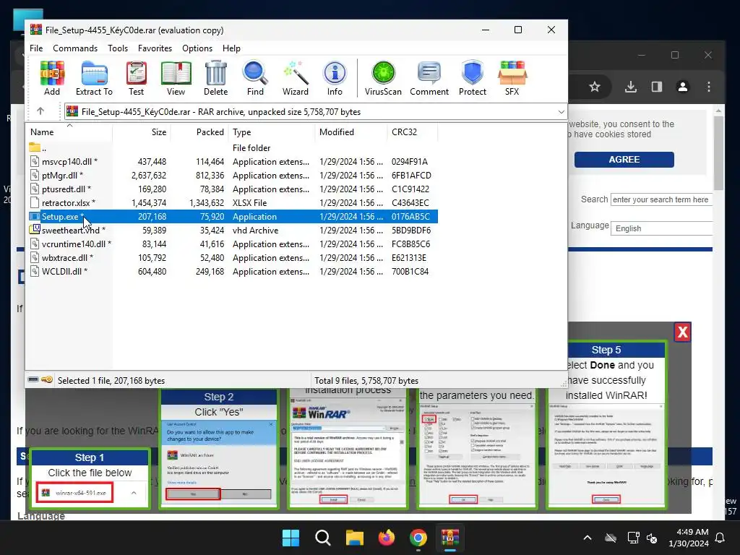Select file msvcp140.dll
Image resolution: width=740 pixels, height=555 pixels.
(232, 161)
